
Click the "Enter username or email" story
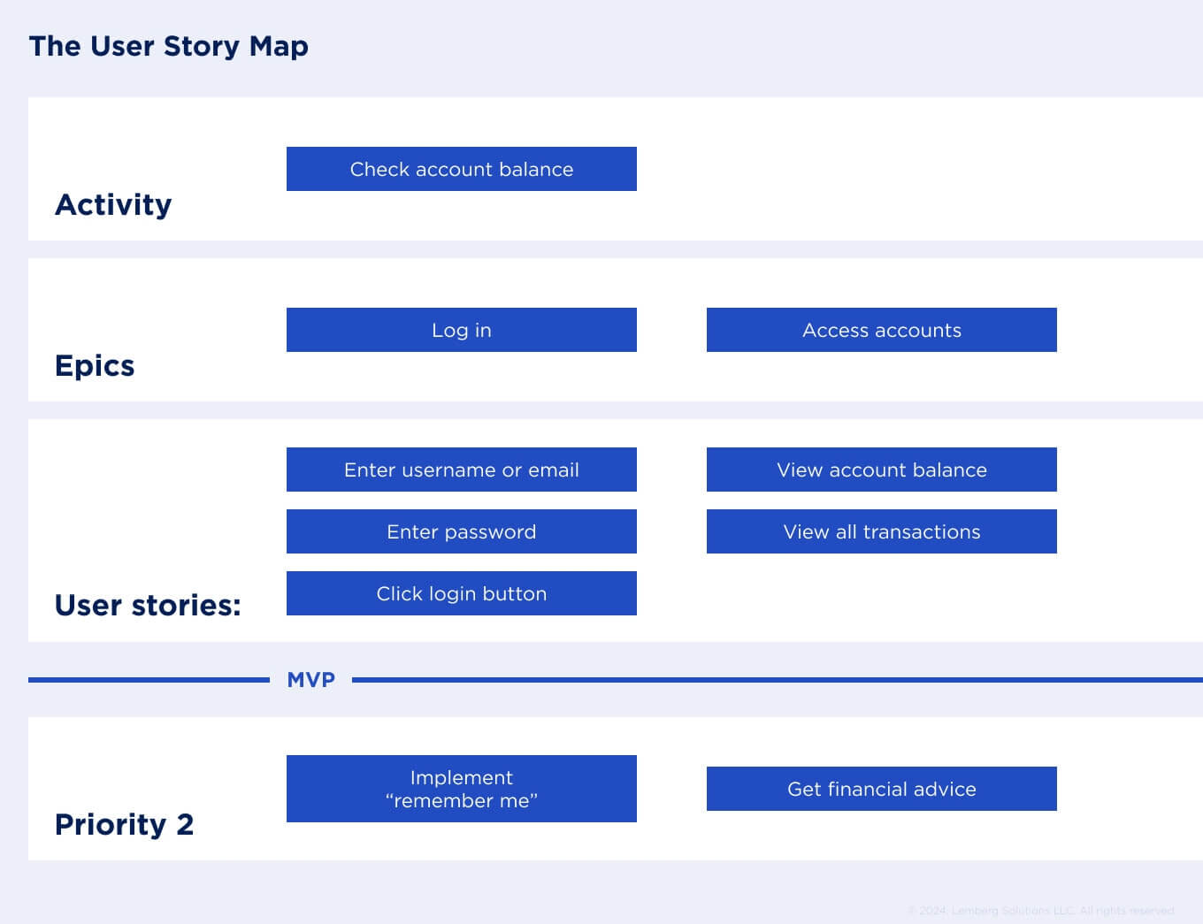461,470
